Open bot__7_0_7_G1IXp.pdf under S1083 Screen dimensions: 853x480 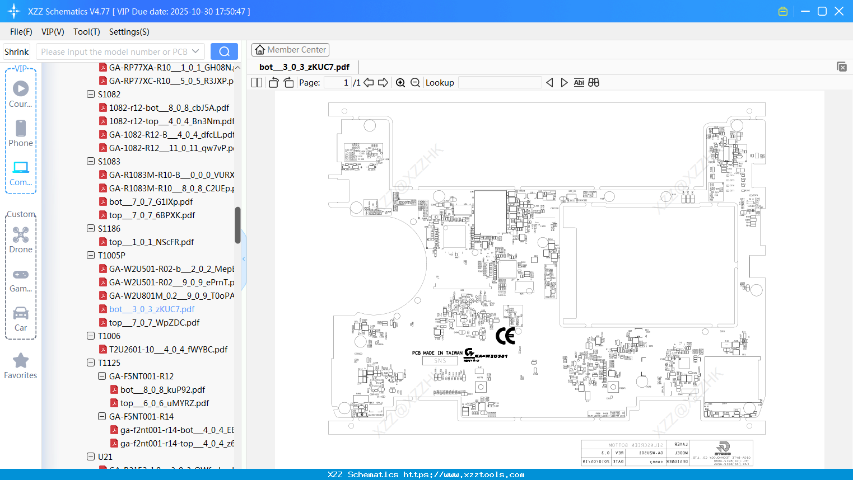151,201
